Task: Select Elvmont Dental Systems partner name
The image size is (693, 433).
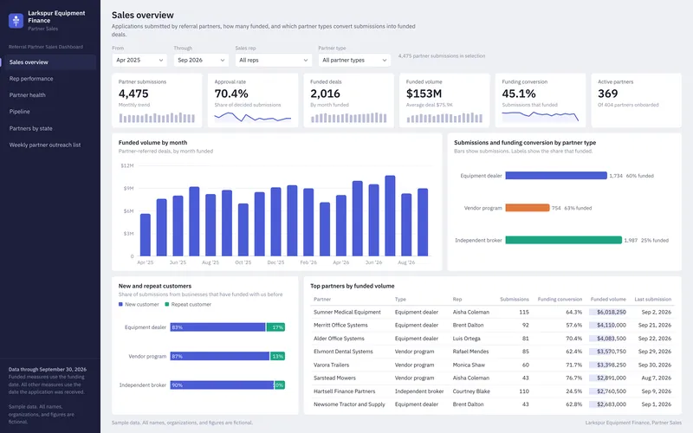Action: click(x=343, y=352)
